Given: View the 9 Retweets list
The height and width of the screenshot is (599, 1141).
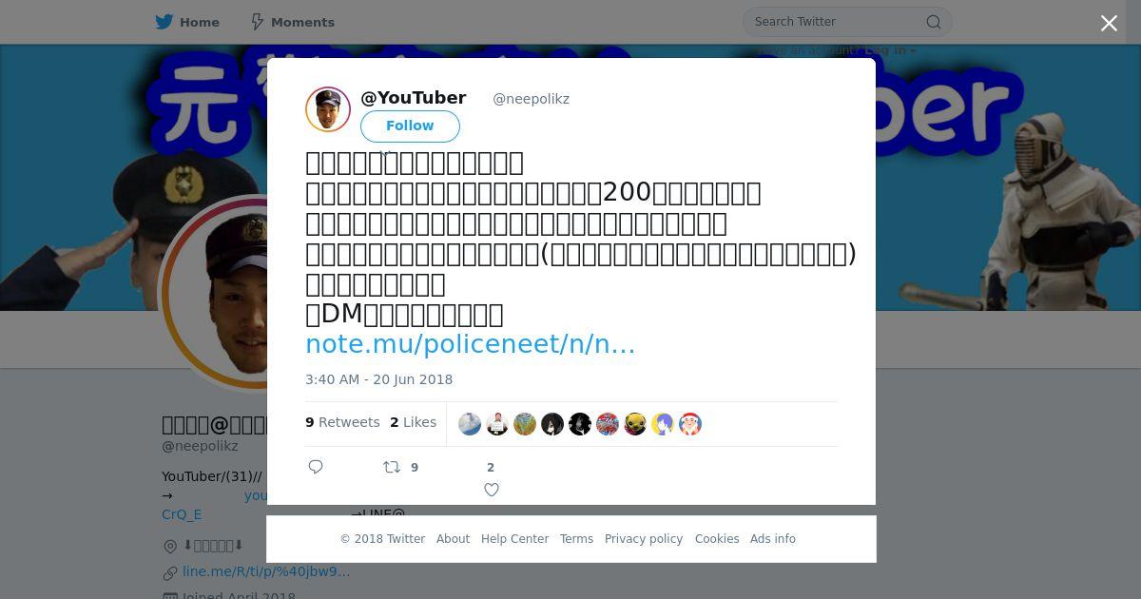Looking at the screenshot, I should pos(342,422).
